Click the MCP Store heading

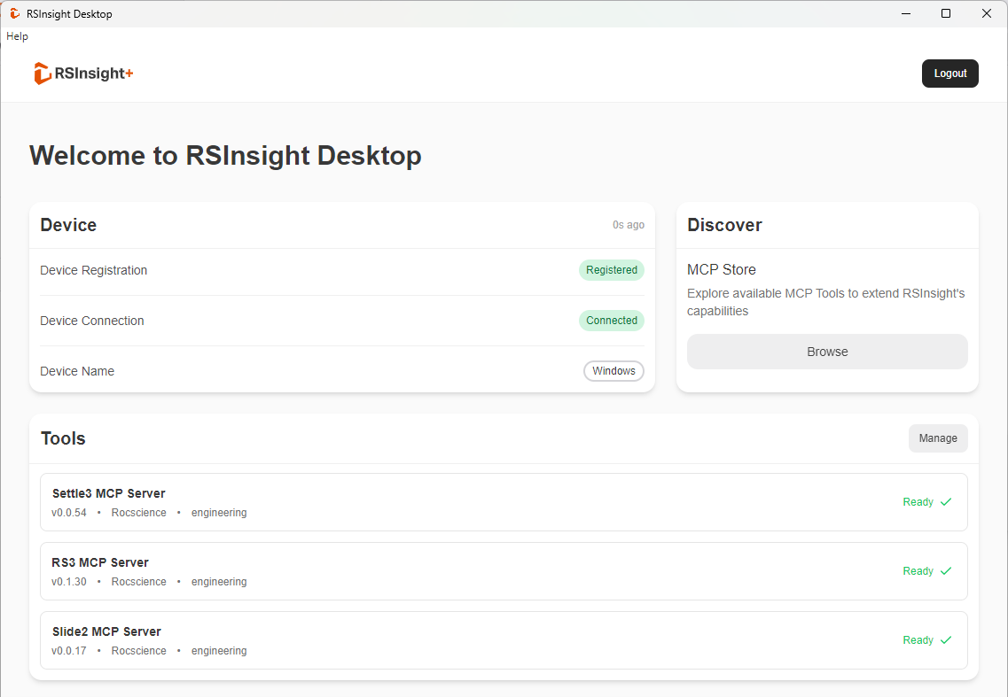coord(722,270)
